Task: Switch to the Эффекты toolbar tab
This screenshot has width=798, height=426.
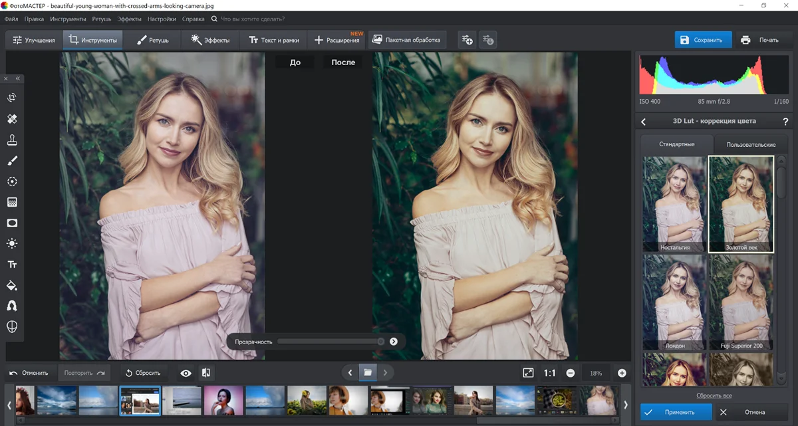Action: [210, 40]
